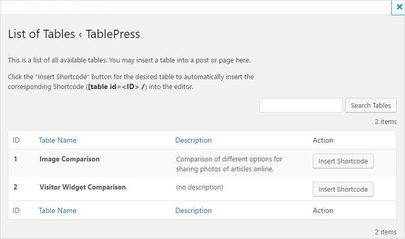Sort by ID in the footer row

16,210
